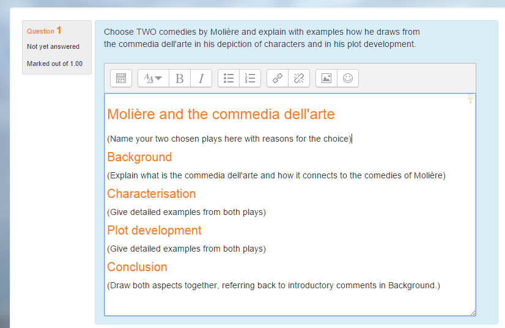Click the 'Molière and the commedia dell'arte' heading
Viewport: 505px width, 328px height.
pyautogui.click(x=221, y=114)
